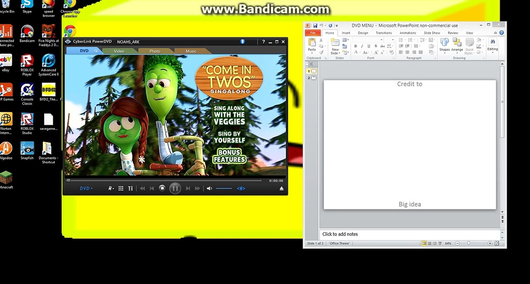
Task: Open Skype desktop shortcut
Action: coord(27,7)
